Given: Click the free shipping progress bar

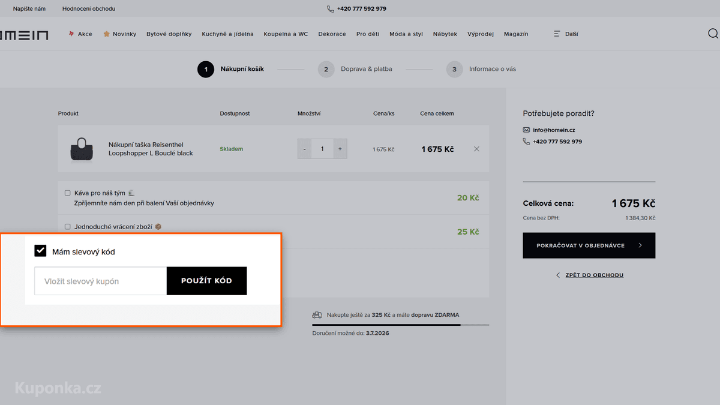Looking at the screenshot, I should [x=401, y=325].
